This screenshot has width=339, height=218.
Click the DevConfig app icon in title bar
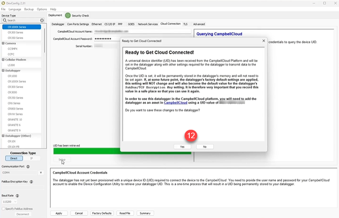tap(4, 3)
